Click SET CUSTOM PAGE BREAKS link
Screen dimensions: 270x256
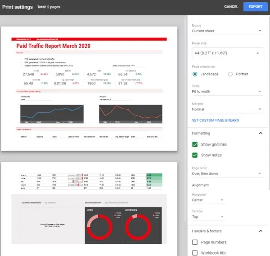(215, 120)
